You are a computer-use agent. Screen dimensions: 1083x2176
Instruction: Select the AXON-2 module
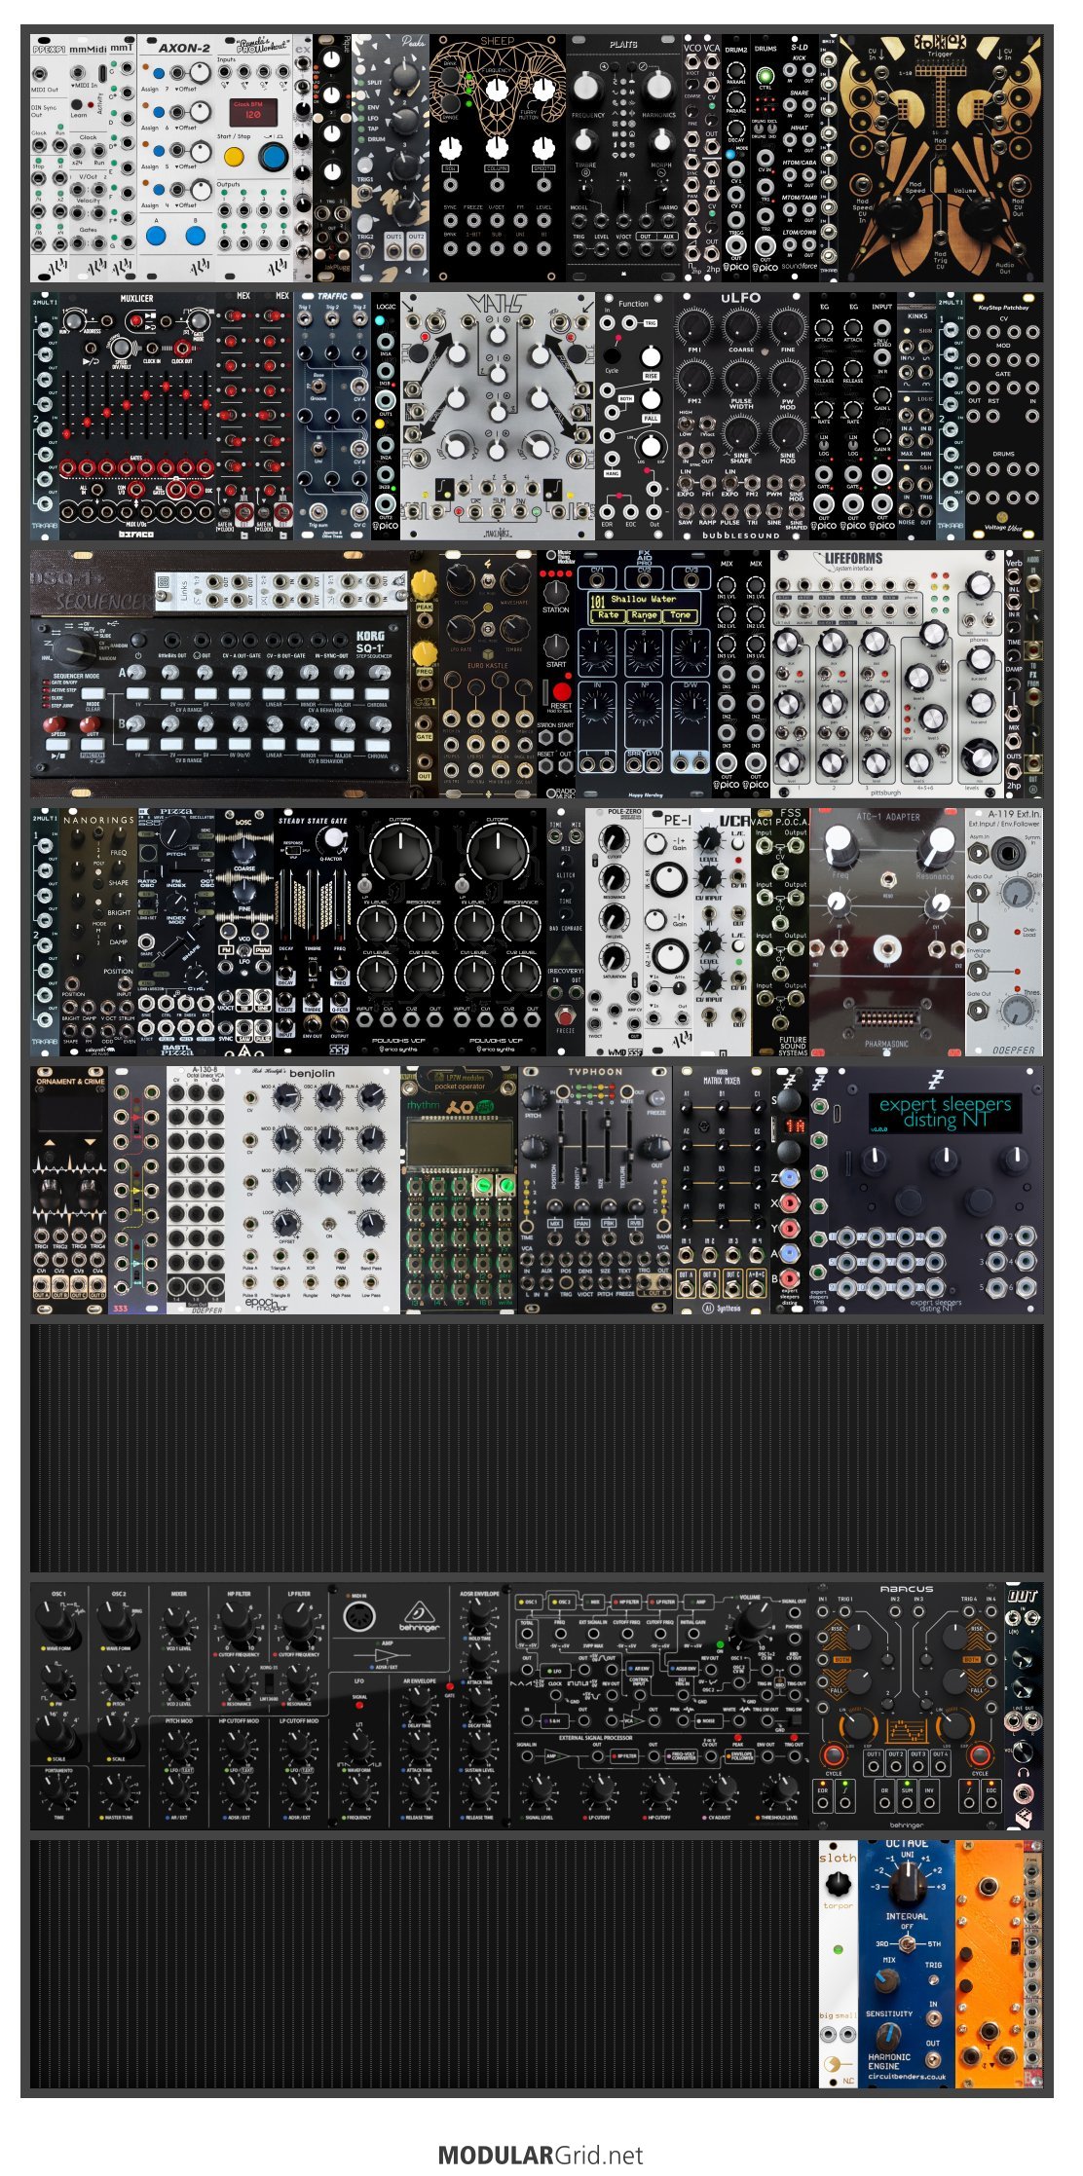coord(175,159)
